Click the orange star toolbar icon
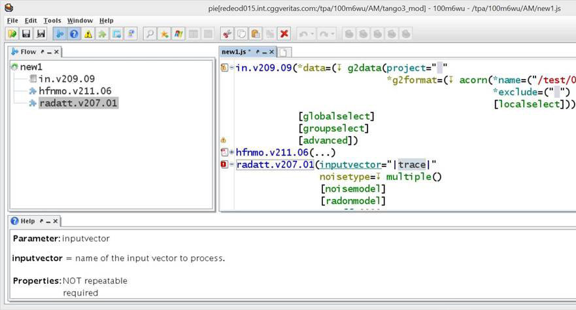The width and height of the screenshot is (576, 310). pos(164,34)
